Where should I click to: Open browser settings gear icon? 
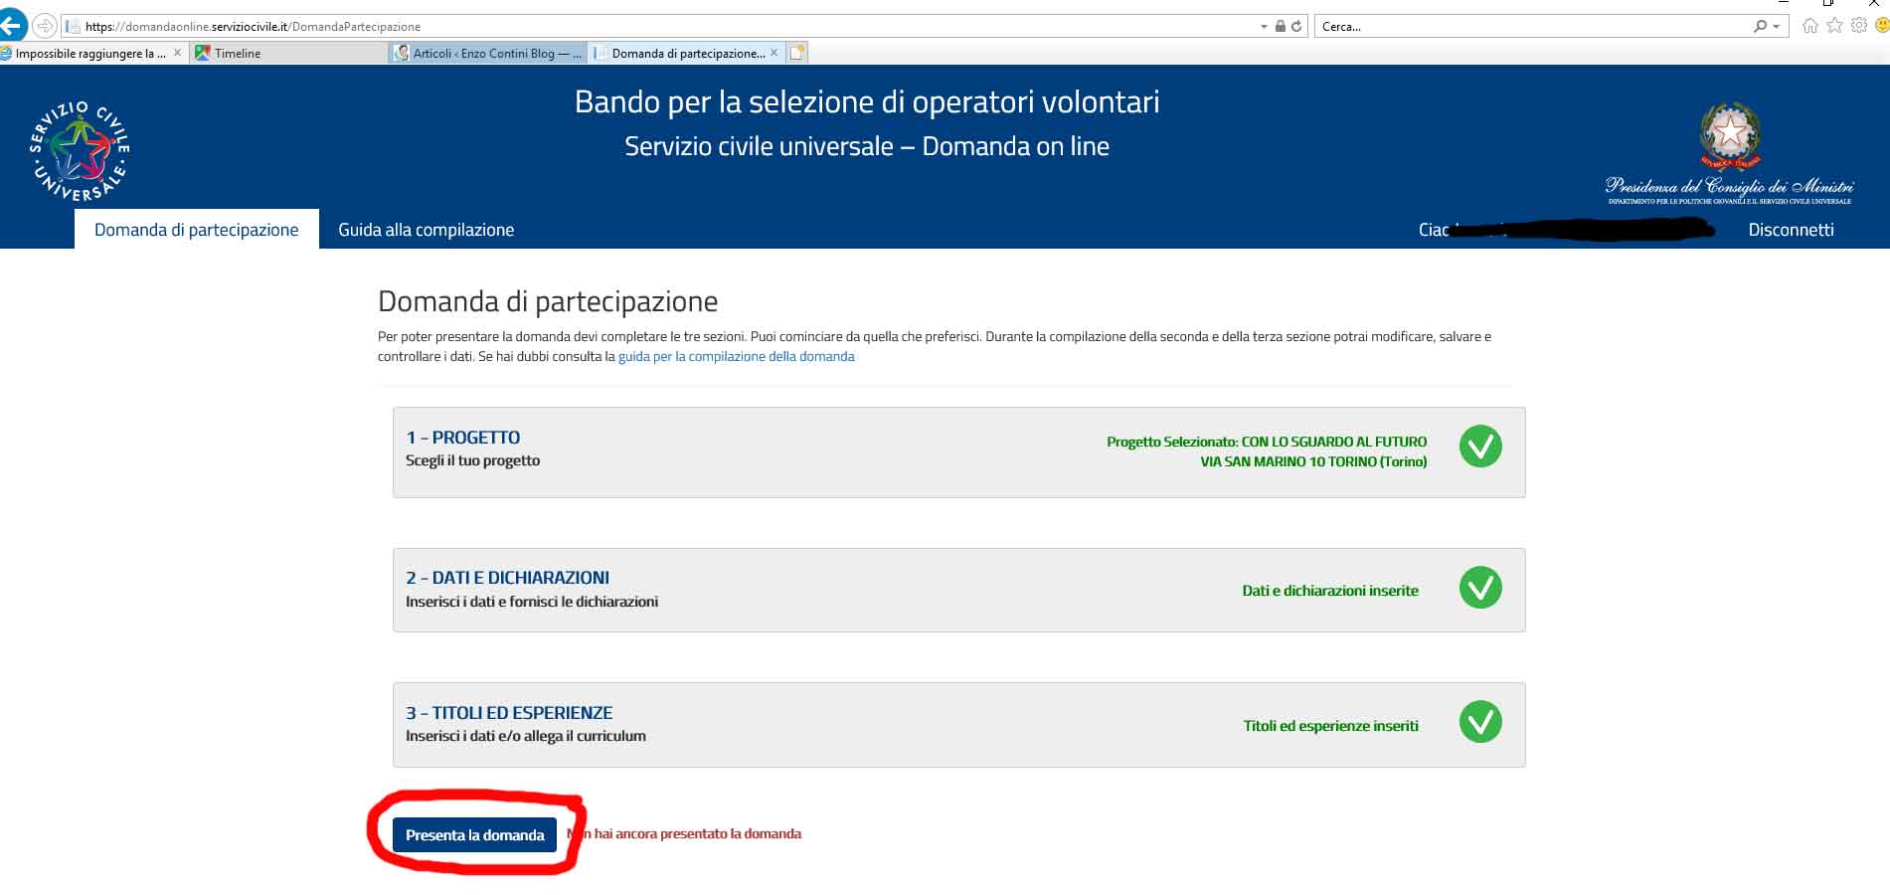click(x=1858, y=26)
